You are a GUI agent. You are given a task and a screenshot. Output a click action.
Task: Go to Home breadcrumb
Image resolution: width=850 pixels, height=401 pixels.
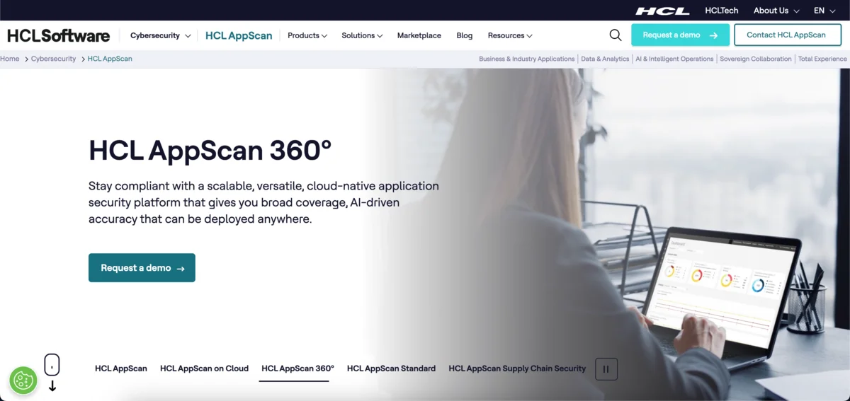tap(10, 59)
